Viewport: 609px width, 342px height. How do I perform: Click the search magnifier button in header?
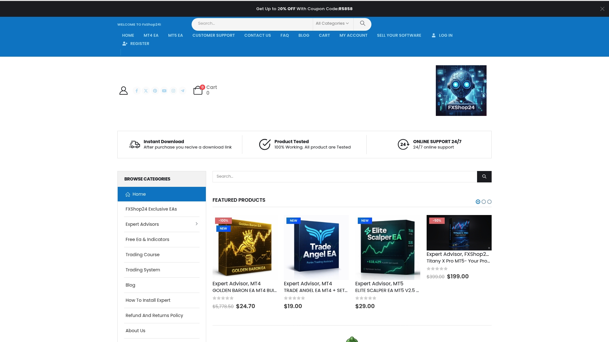pyautogui.click(x=363, y=23)
